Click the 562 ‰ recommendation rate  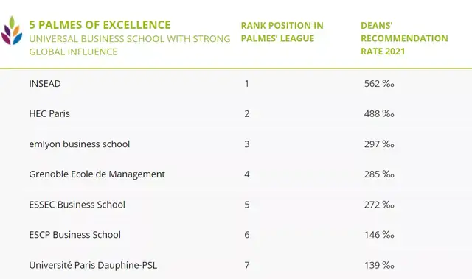379,83
